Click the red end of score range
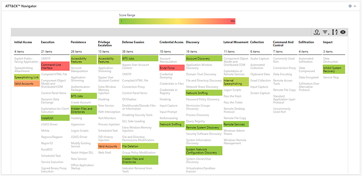The width and height of the screenshot is (362, 176). (x=232, y=21)
